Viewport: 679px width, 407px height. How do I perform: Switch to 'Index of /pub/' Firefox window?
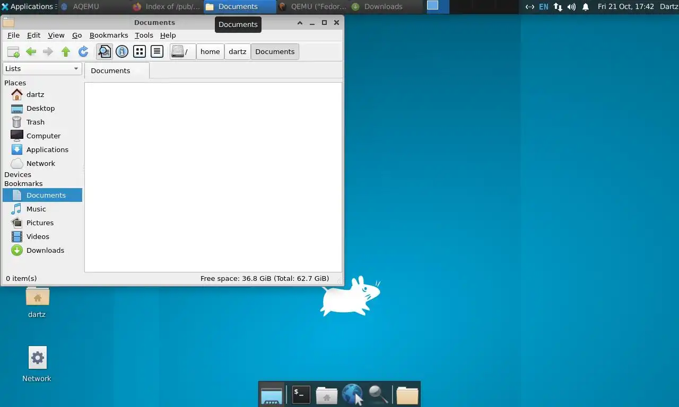coord(167,6)
